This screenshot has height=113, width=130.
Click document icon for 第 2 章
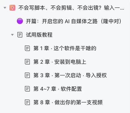27,62
